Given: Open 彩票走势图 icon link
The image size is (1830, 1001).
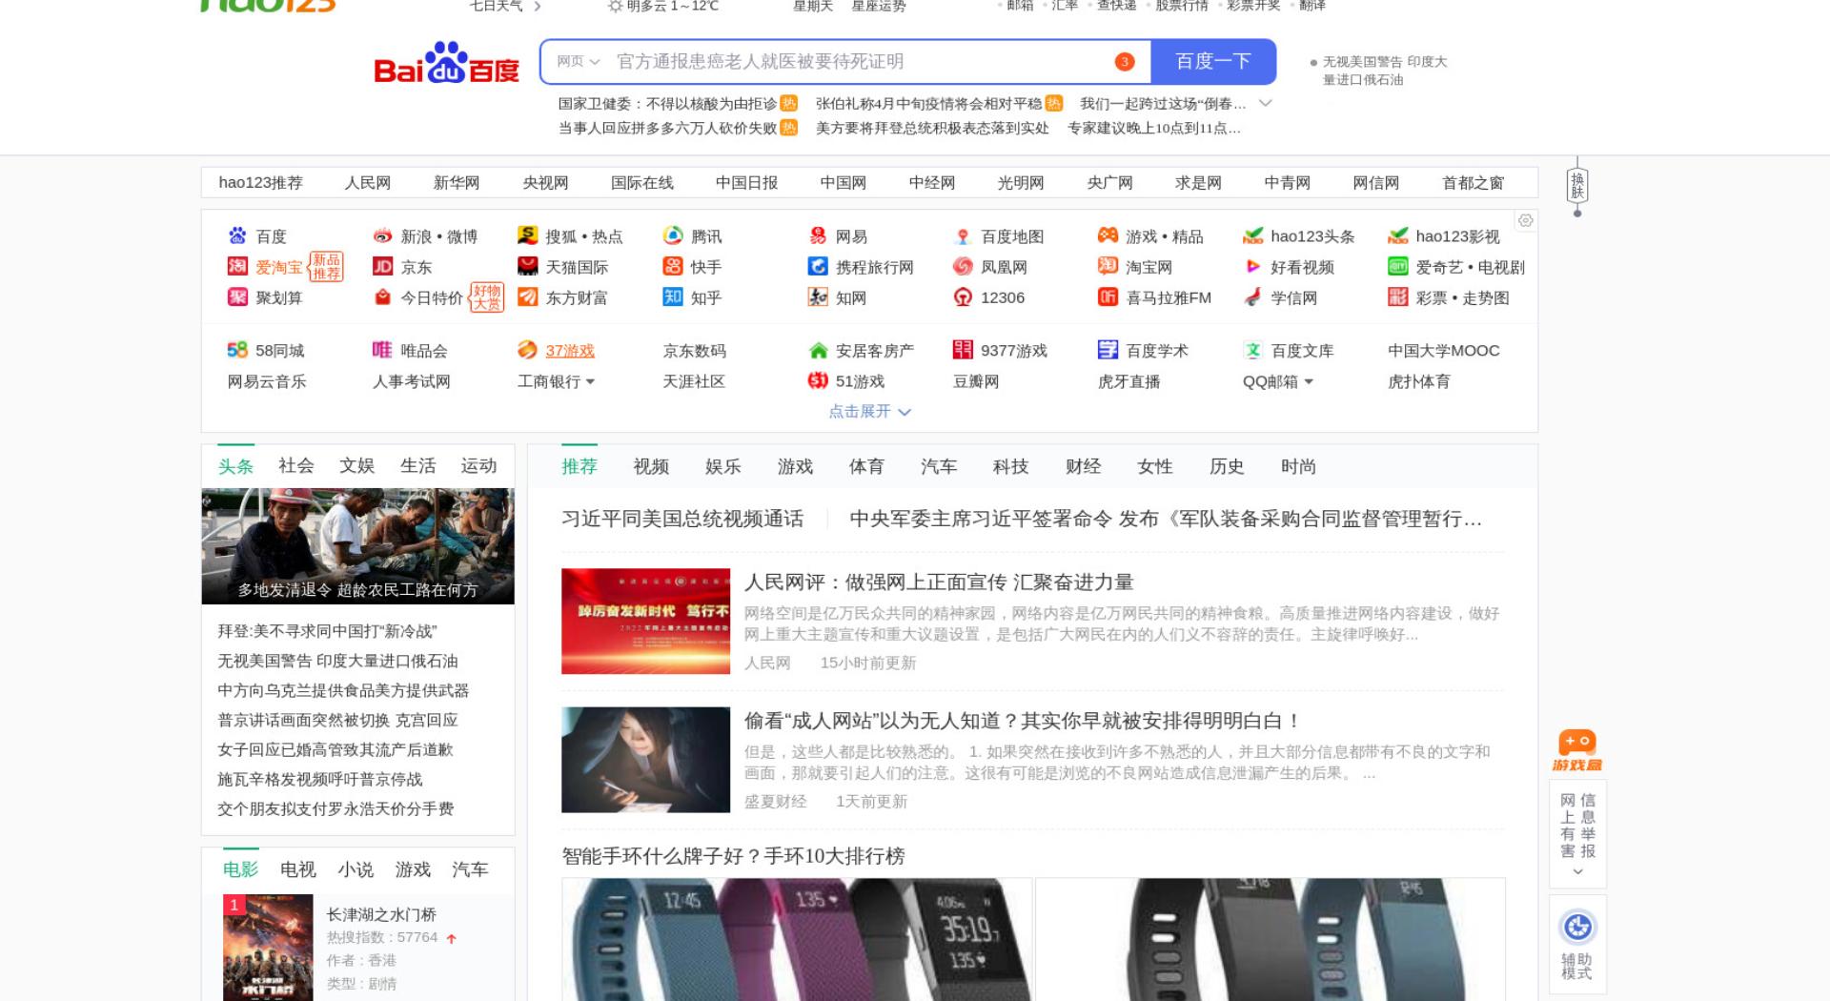Looking at the screenshot, I should [1397, 296].
